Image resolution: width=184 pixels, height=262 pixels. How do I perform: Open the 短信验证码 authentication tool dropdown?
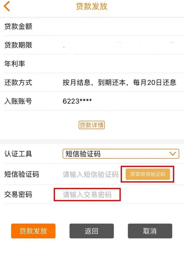click(x=121, y=154)
